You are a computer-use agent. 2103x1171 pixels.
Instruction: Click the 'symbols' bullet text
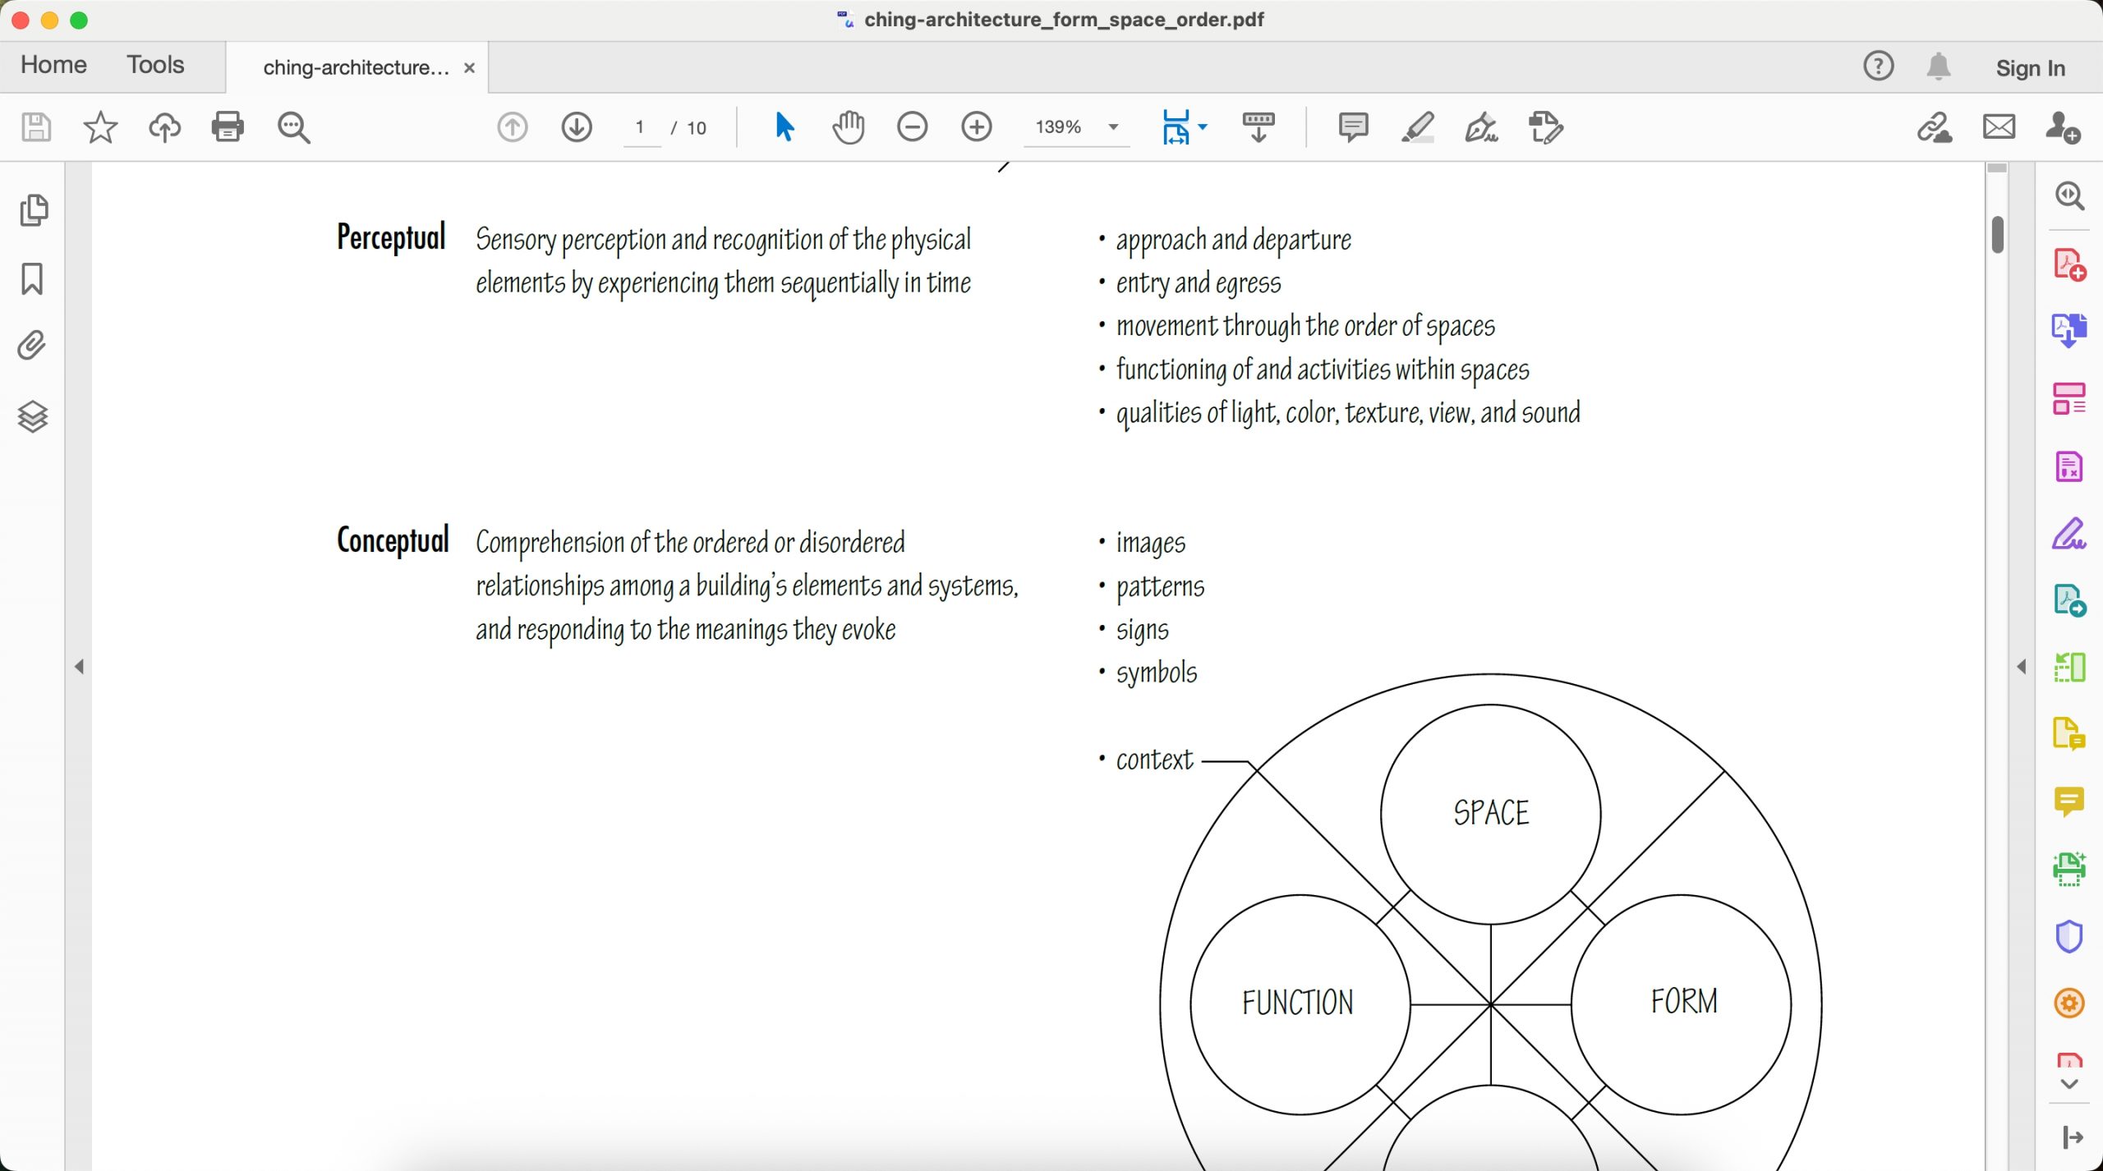(1156, 674)
